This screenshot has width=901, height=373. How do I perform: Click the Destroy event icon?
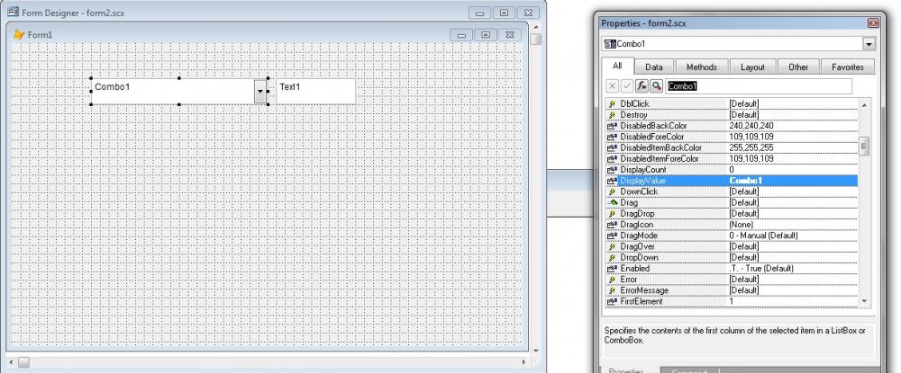click(x=612, y=114)
